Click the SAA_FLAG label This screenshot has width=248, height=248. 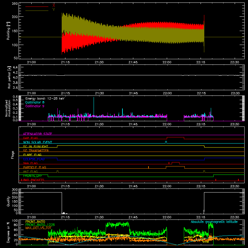coord(30,163)
